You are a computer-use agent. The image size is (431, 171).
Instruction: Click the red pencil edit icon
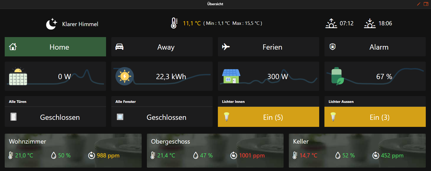[419, 4]
